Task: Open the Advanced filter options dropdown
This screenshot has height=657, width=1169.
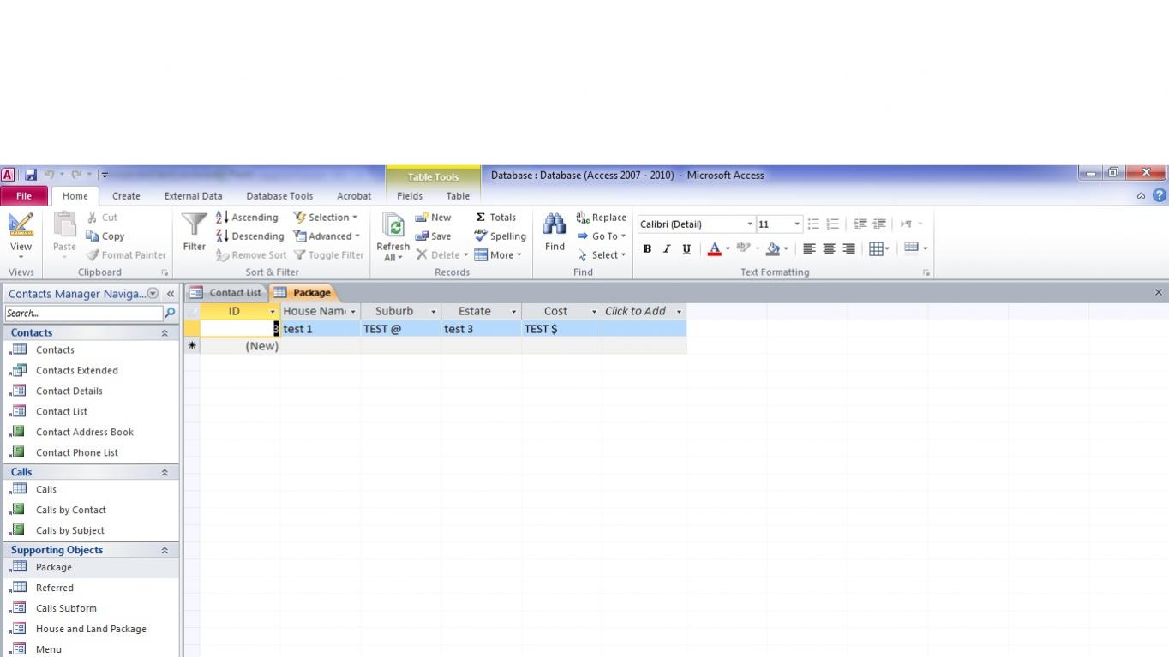Action: (327, 236)
